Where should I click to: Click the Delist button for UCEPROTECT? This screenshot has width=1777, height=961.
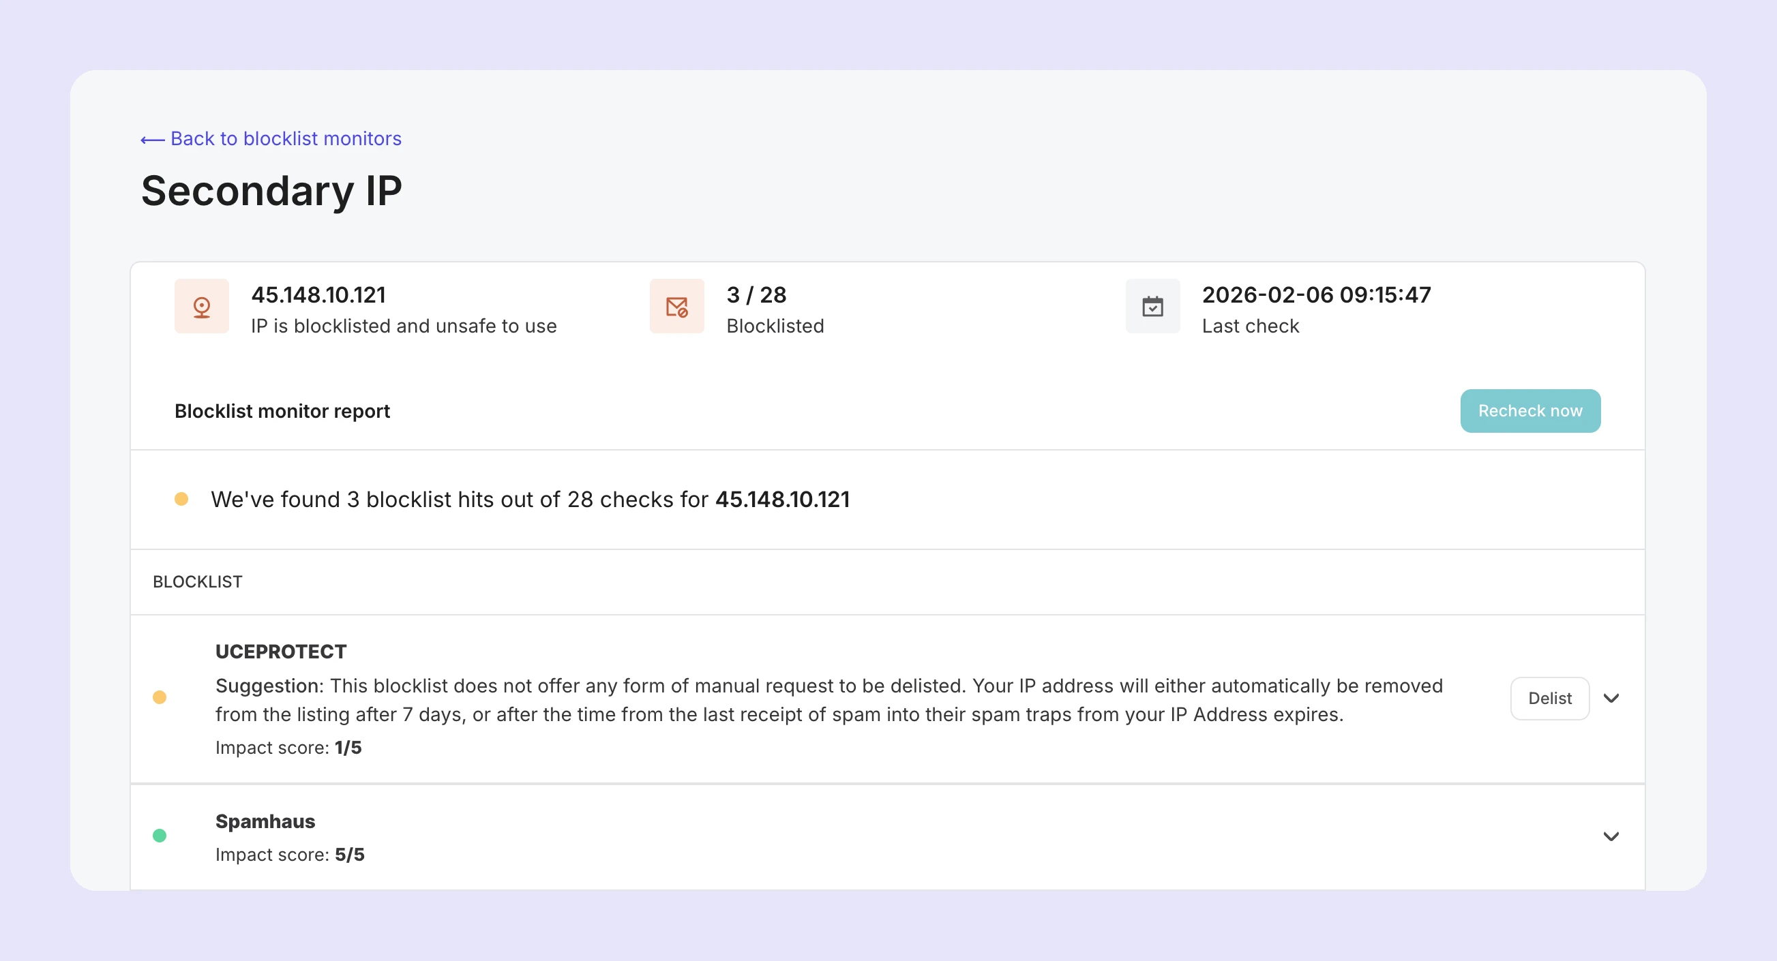[1549, 699]
